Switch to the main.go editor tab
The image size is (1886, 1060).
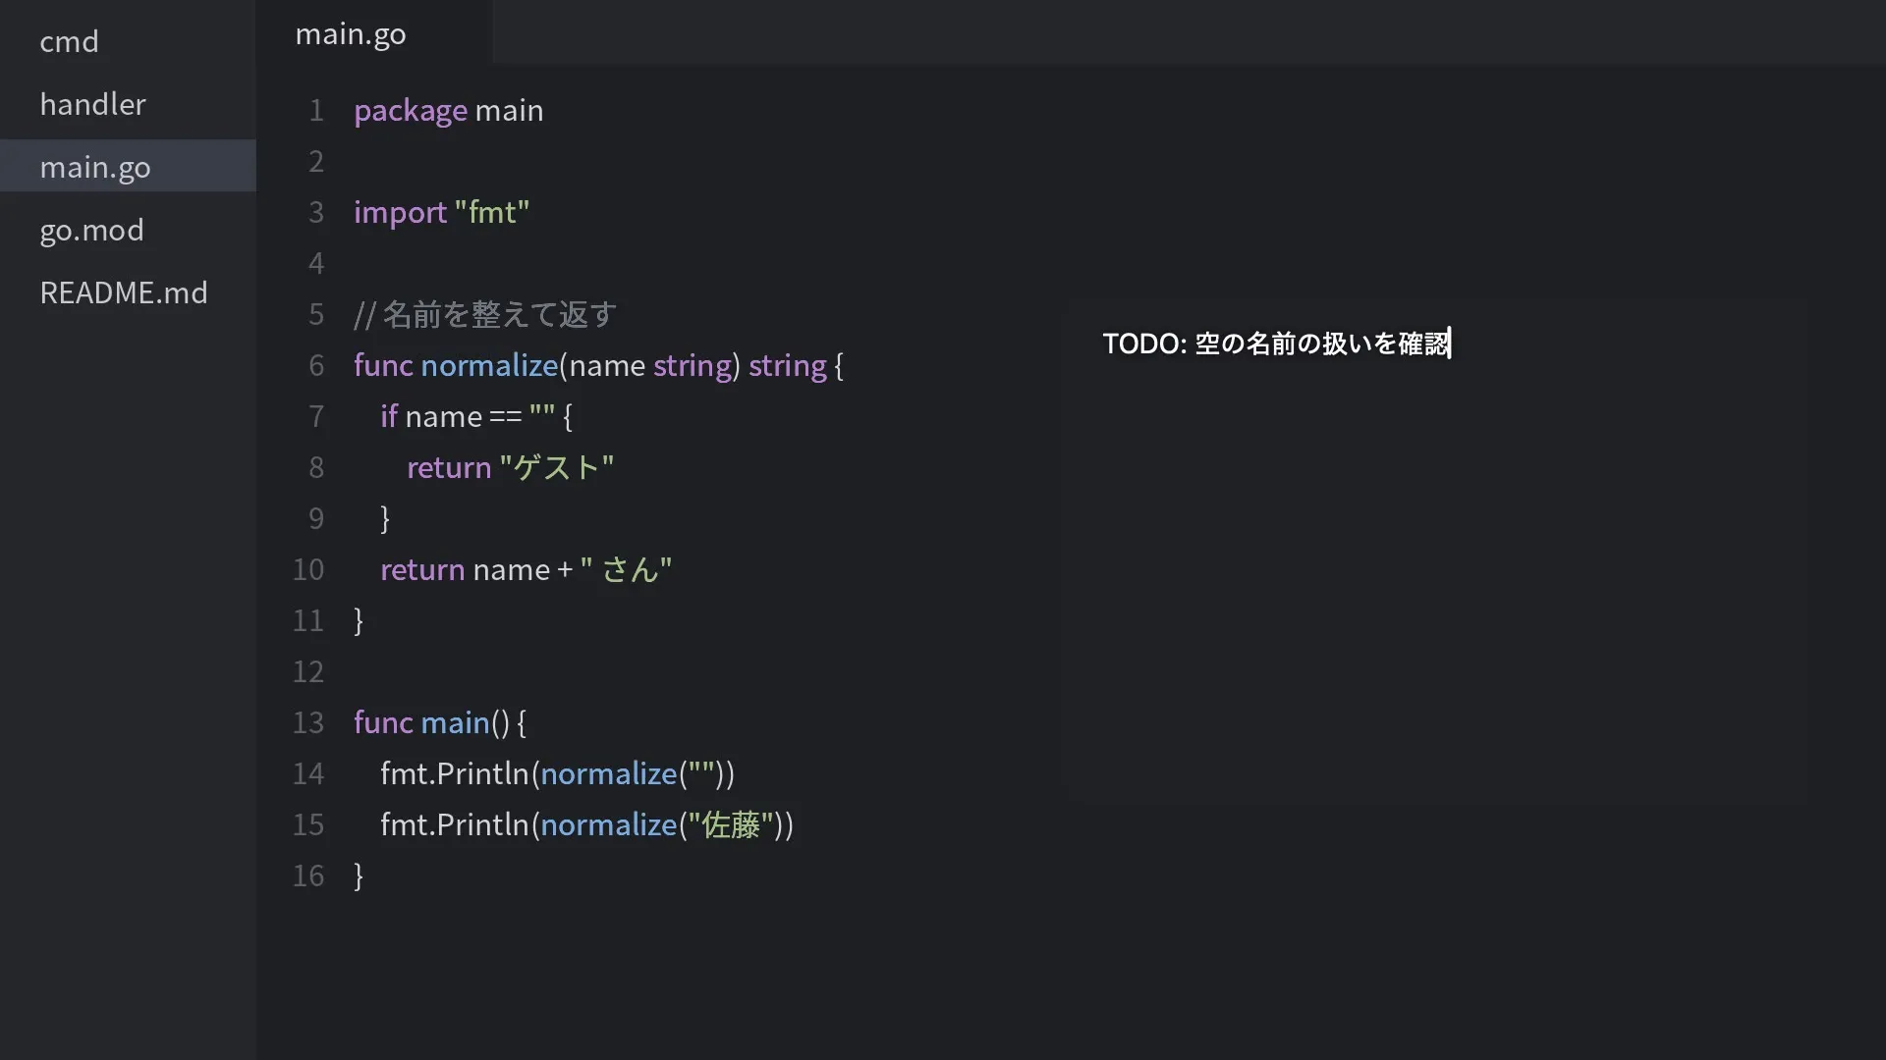(x=374, y=33)
